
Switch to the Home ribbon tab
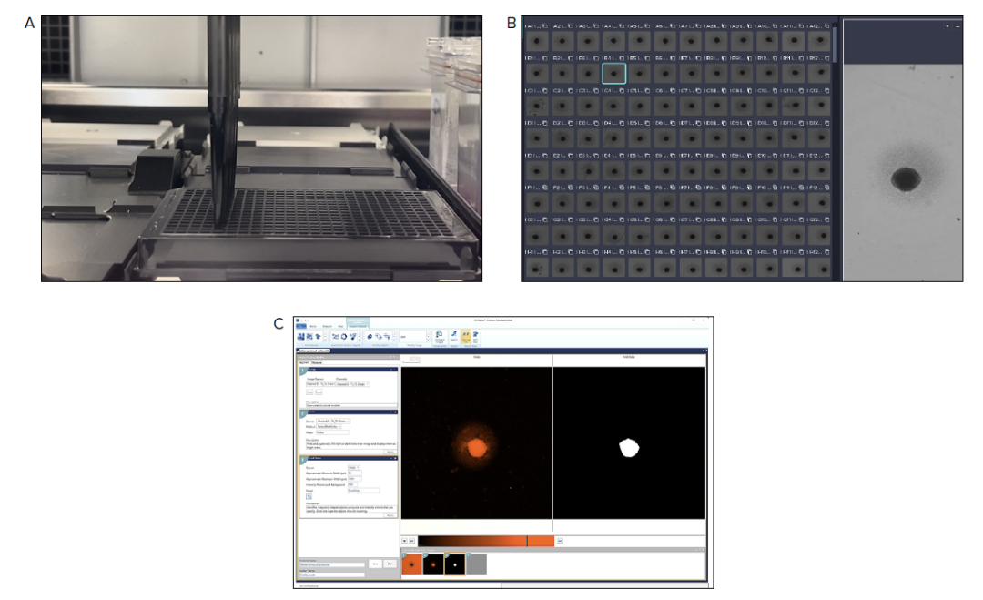[313, 326]
